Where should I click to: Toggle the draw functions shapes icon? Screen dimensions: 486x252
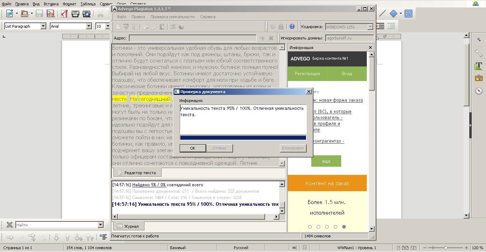[x=408, y=14]
